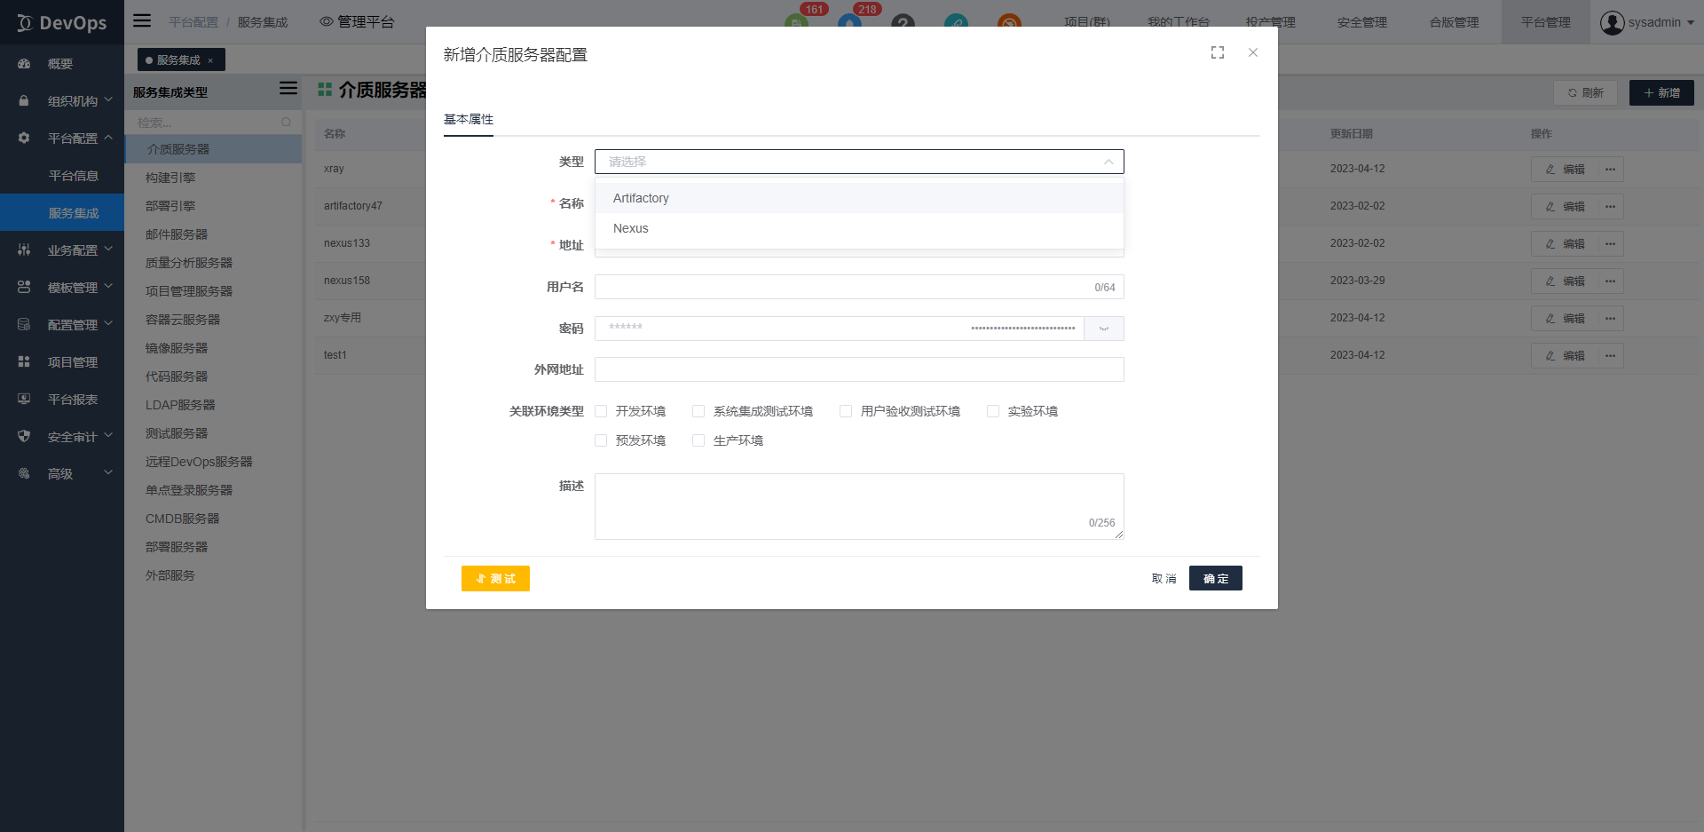The image size is (1704, 832).
Task: Collapse the 平台配置 sidebar chevron
Action: pyautogui.click(x=108, y=138)
